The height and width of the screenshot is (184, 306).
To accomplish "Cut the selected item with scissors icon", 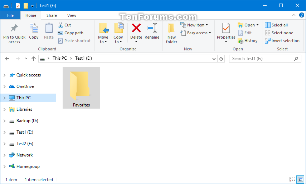I will click(65, 25).
